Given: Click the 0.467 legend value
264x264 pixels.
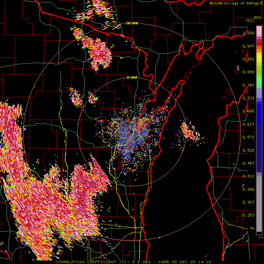Looking at the screenshot, I should 248,163.
